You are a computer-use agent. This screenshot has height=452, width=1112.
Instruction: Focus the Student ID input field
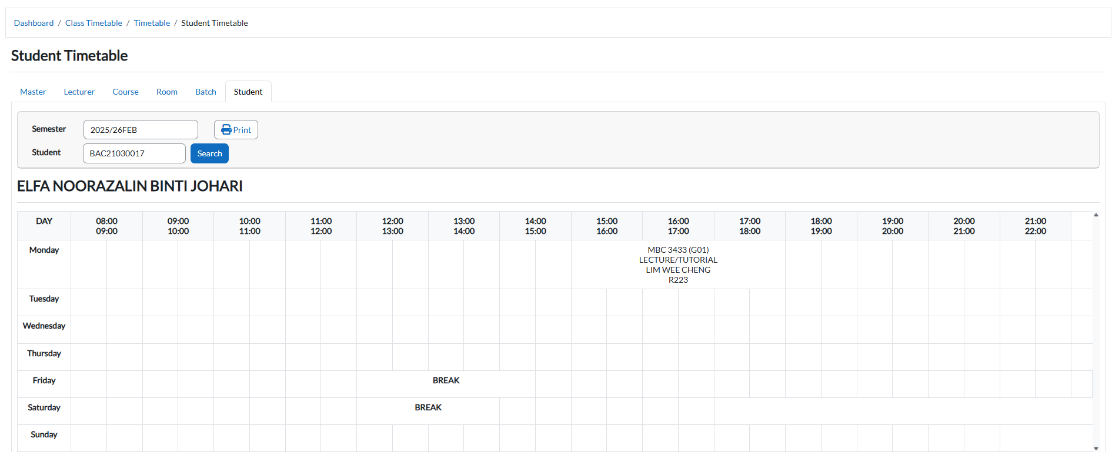point(134,153)
